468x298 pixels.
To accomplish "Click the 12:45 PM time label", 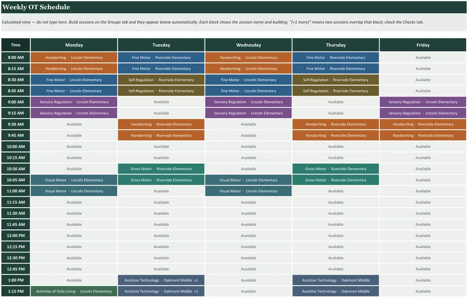I will click(15, 269).
